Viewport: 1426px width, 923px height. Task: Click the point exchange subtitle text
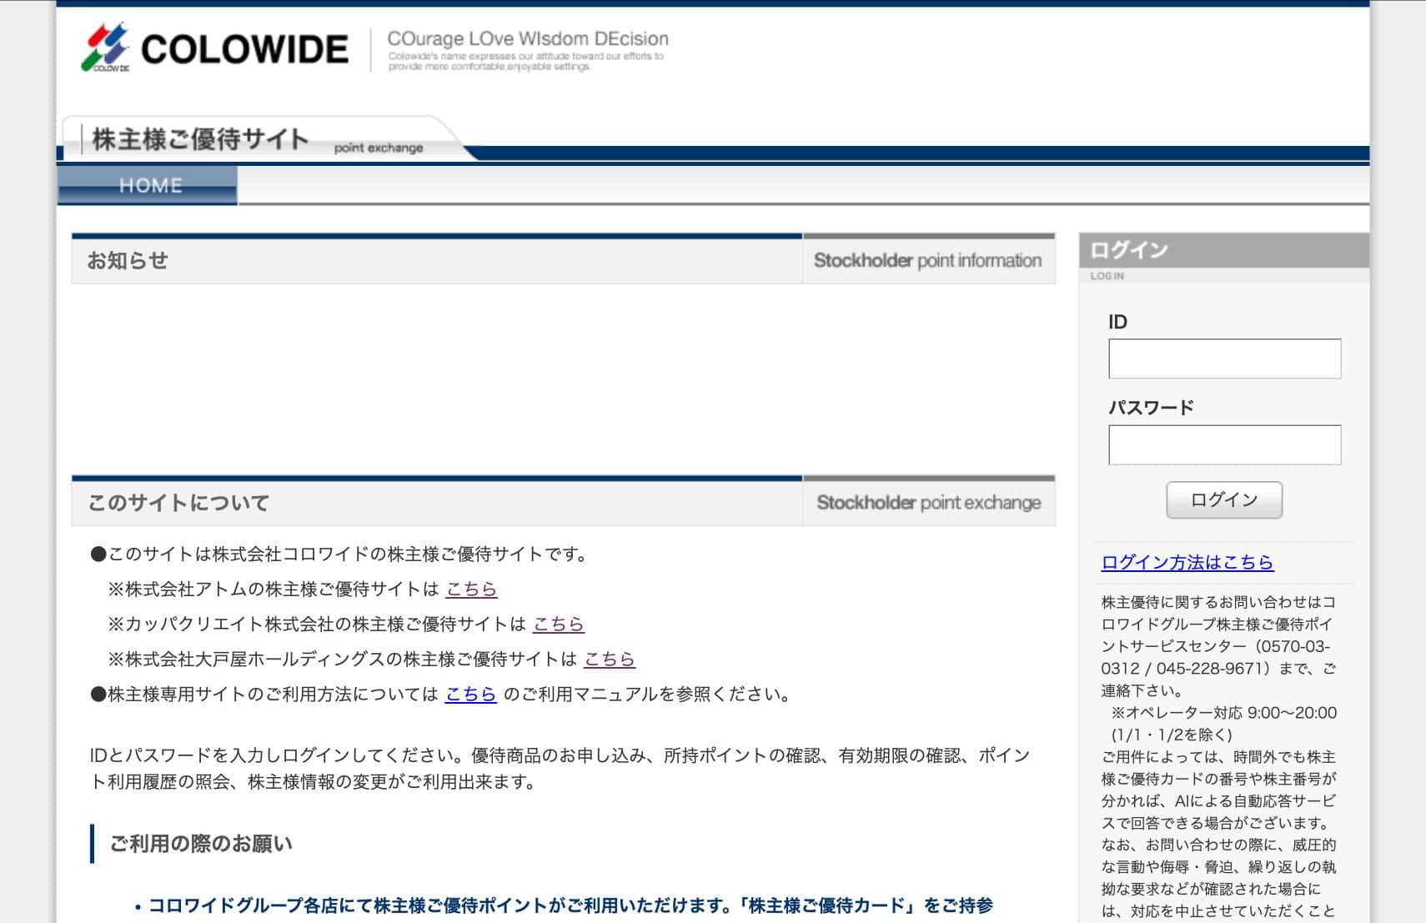pos(379,148)
